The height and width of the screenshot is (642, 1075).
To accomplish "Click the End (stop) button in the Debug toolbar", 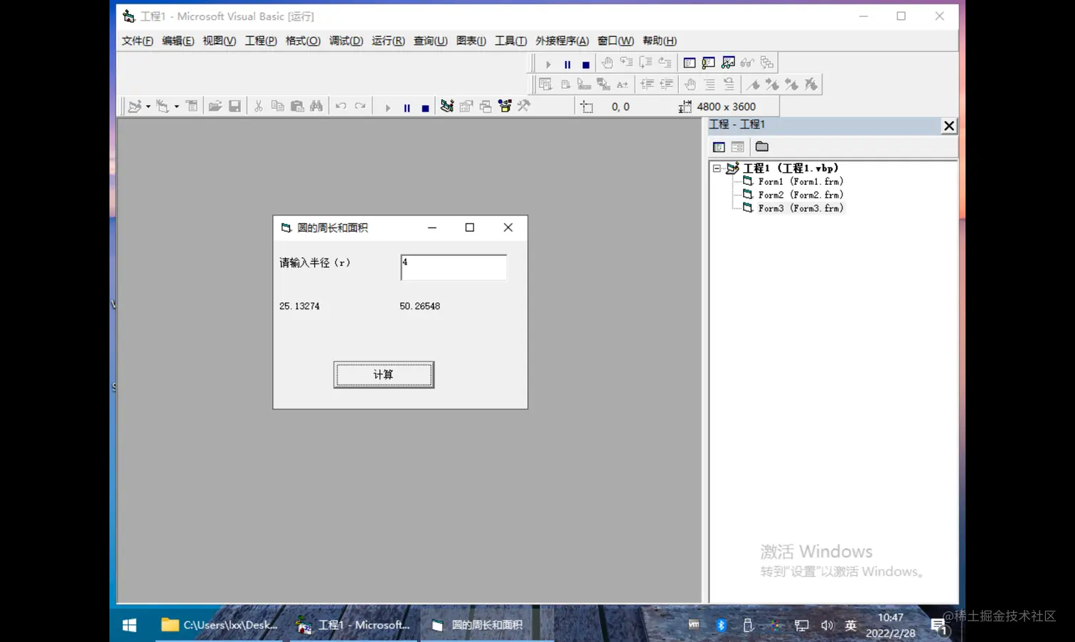I will 586,63.
